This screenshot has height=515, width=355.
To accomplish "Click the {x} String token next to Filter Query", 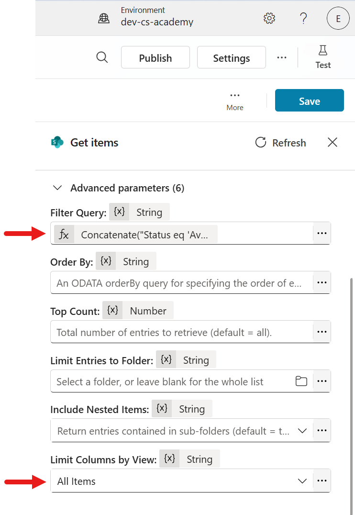I will pos(119,212).
